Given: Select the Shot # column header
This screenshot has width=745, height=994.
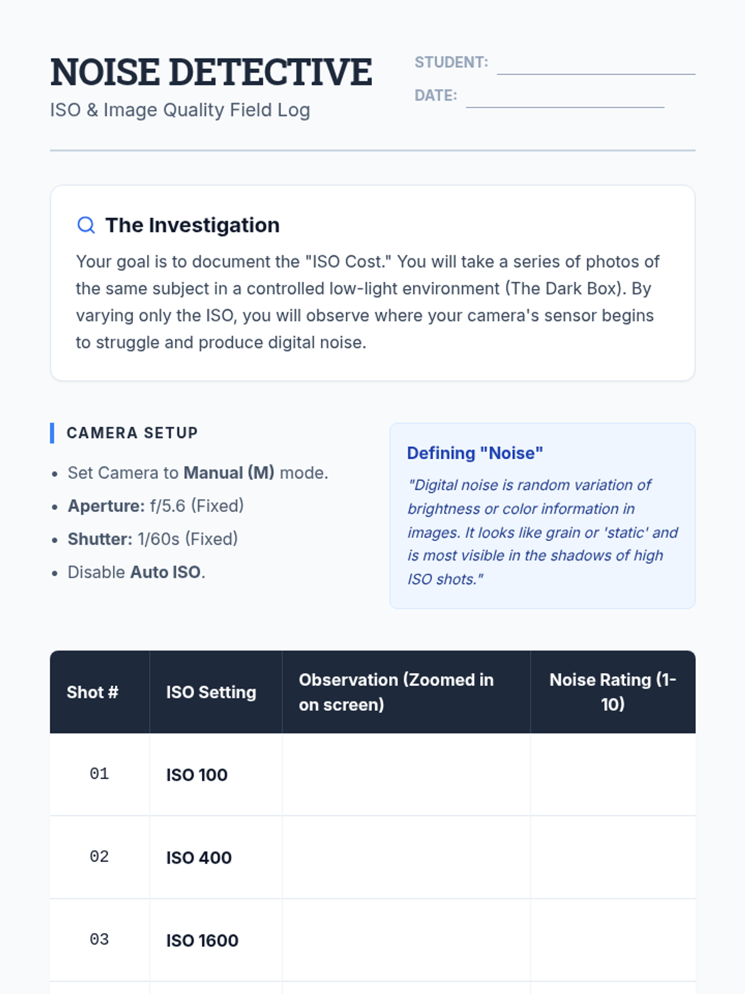Looking at the screenshot, I should (100, 692).
